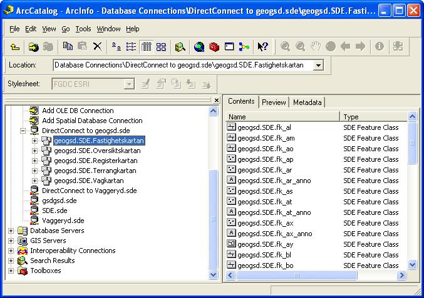Activate the What's This help pointer
Viewport: 424px width, 298px height.
(x=262, y=47)
